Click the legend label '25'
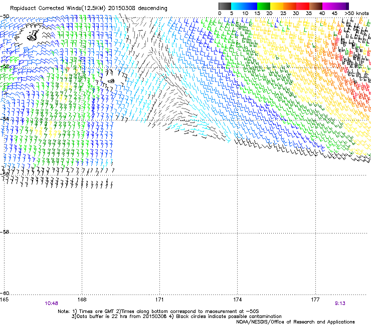The image size is (371, 325). [x=283, y=13]
